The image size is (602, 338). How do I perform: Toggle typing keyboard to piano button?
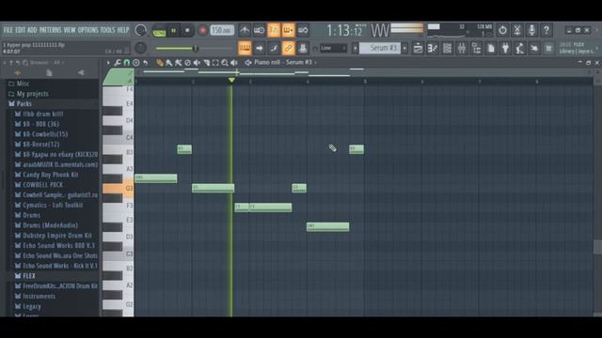[x=245, y=48]
